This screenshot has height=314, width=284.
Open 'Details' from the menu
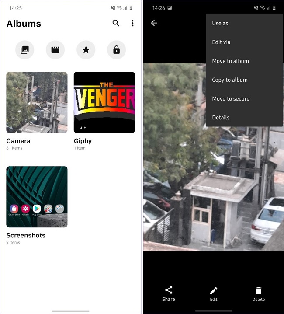pos(221,118)
